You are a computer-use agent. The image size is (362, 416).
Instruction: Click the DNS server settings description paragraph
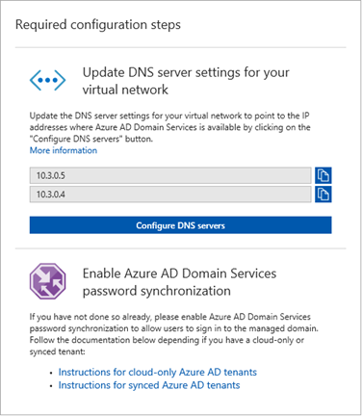point(170,127)
